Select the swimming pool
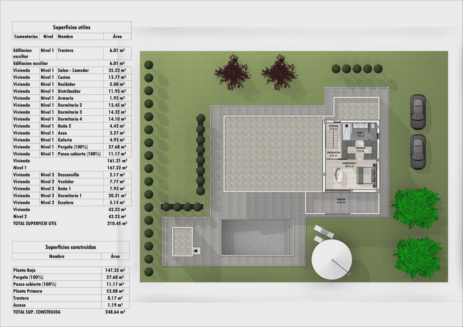463x327 pixels. pyautogui.click(x=257, y=237)
